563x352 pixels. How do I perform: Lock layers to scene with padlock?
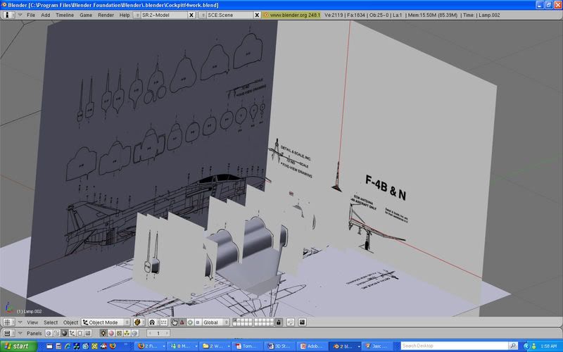pyautogui.click(x=278, y=322)
